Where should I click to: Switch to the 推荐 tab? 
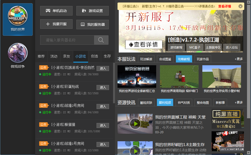tap(41, 56)
